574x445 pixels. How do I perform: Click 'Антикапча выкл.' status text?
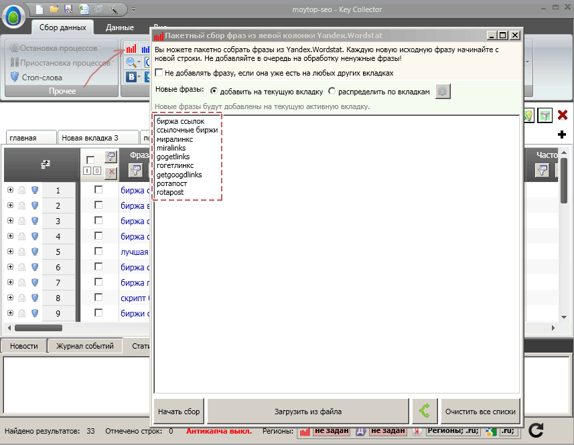click(x=219, y=431)
